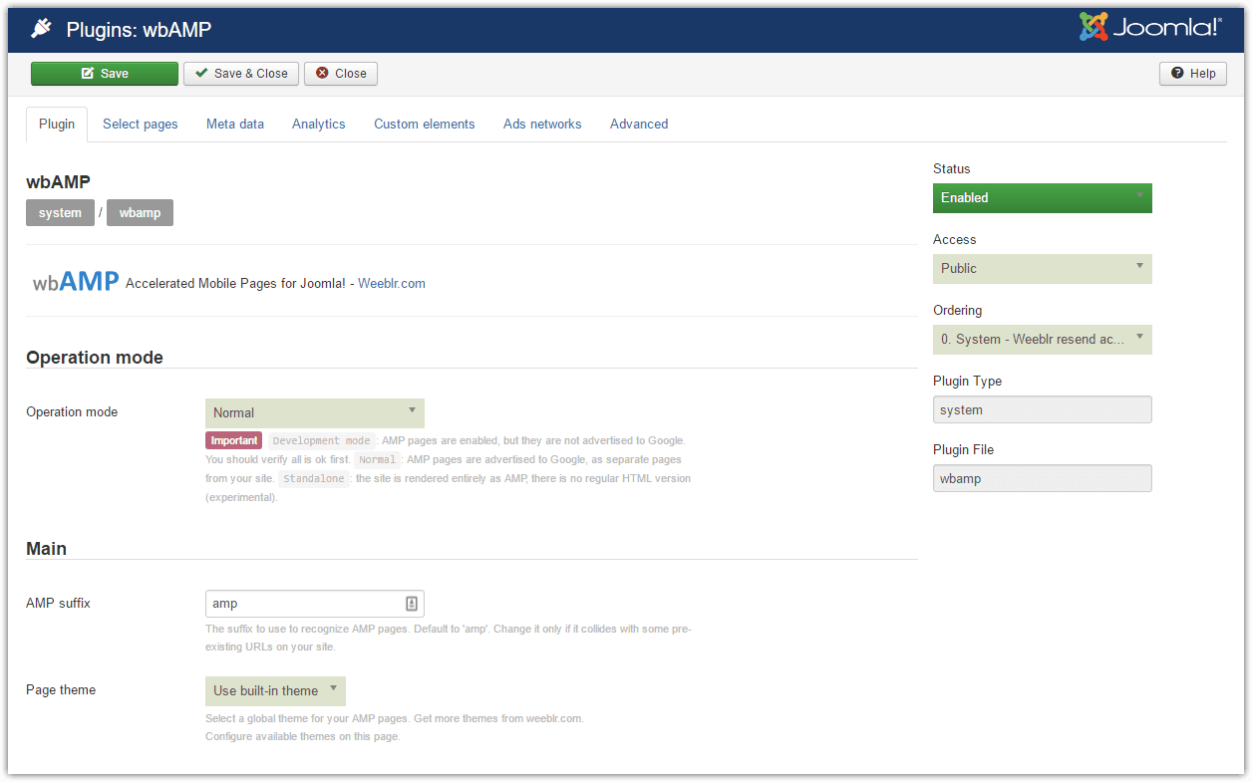This screenshot has width=1252, height=782.
Task: Click the Plugin Type field containing system
Action: [1043, 409]
